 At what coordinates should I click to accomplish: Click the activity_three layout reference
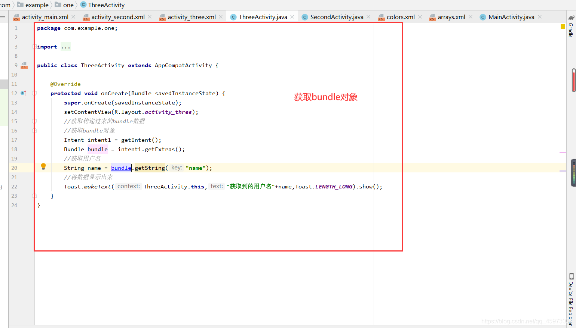[168, 112]
